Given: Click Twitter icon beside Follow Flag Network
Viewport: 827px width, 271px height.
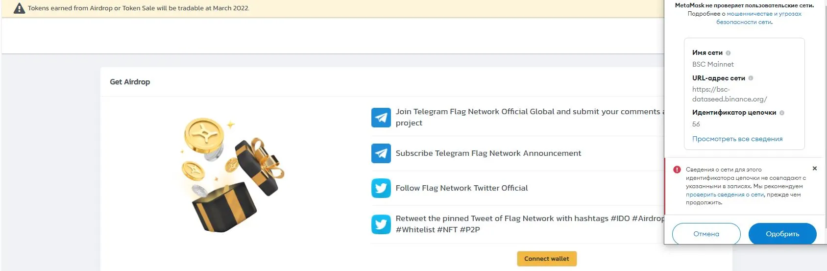Looking at the screenshot, I should (381, 188).
